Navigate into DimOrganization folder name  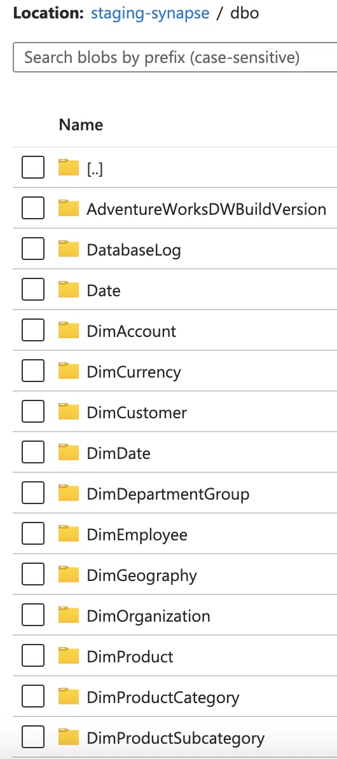pyautogui.click(x=149, y=616)
